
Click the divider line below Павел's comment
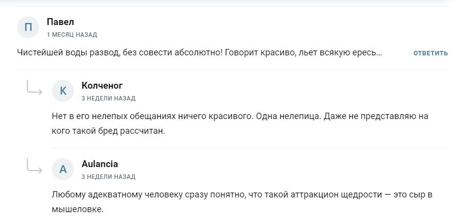coord(233,70)
